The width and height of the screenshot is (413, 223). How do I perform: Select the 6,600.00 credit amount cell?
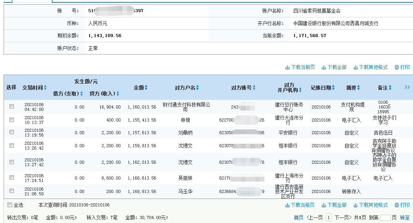[x=111, y=178]
